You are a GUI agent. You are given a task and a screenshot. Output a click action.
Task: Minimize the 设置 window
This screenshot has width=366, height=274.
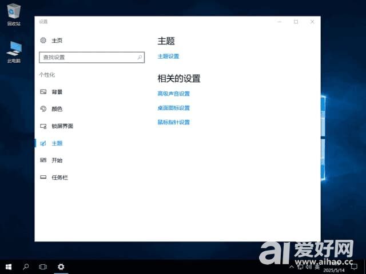coord(280,22)
